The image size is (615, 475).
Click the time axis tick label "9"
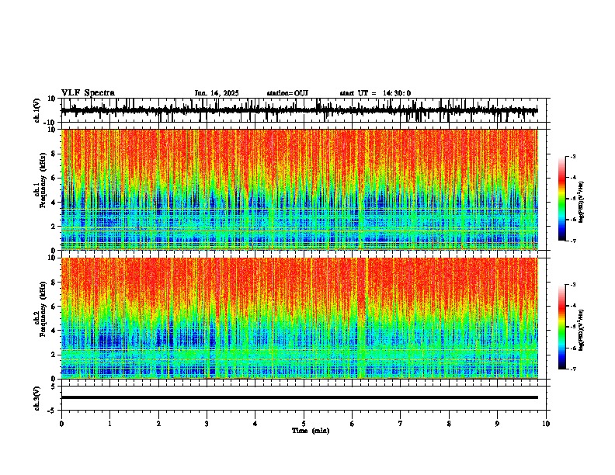497,424
